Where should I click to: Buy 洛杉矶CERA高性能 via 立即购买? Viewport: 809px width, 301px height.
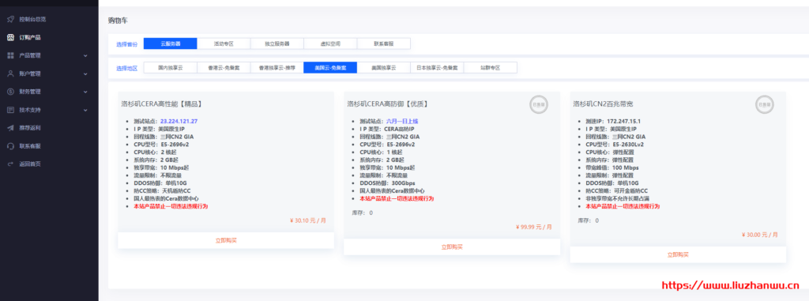(x=226, y=240)
